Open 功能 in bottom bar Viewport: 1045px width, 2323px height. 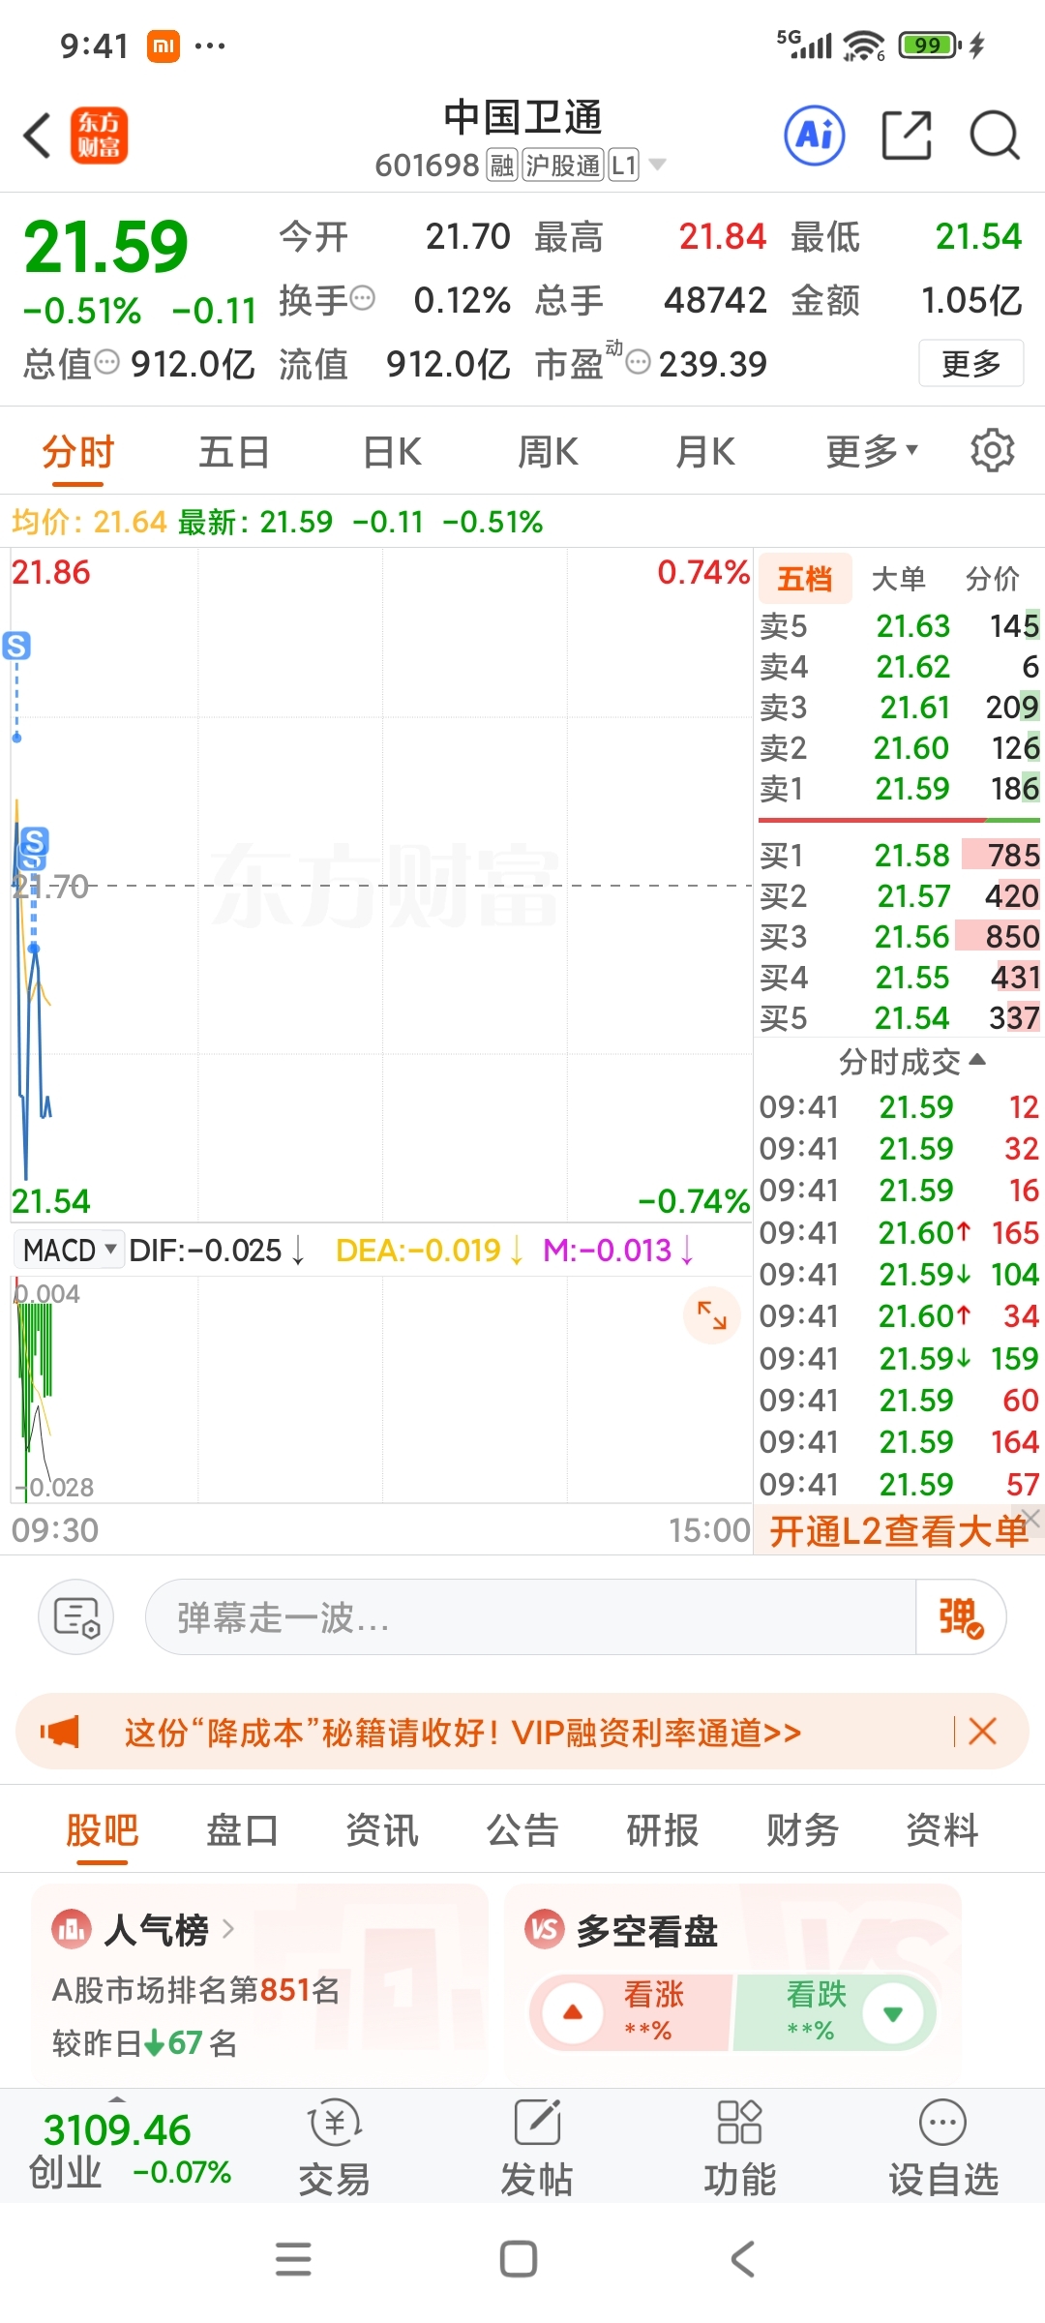coord(740,2148)
